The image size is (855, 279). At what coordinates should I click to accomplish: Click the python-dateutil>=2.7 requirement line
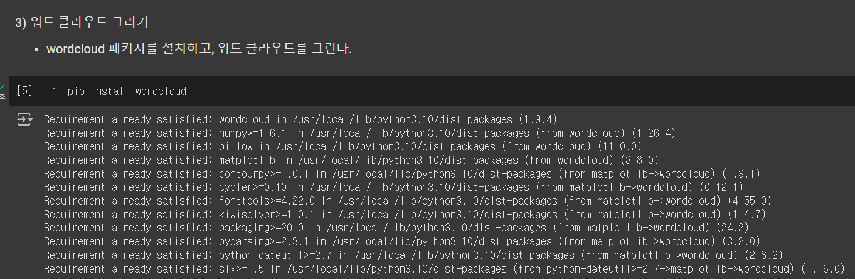413,255
